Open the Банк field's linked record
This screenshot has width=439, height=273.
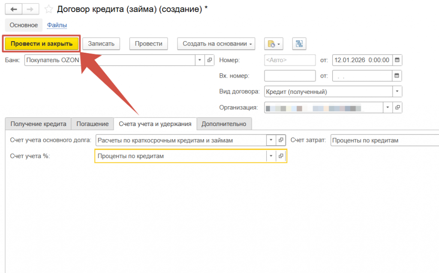coord(210,60)
